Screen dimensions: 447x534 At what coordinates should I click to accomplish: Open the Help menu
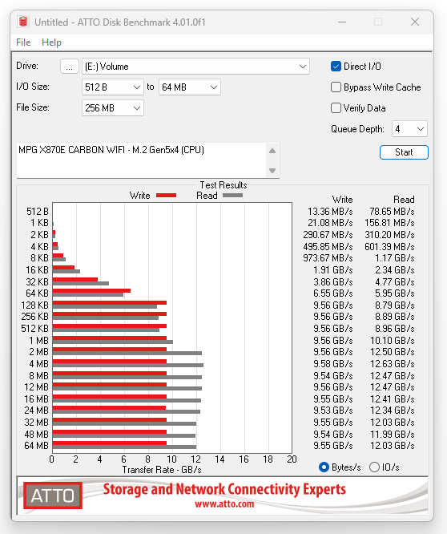(x=51, y=42)
